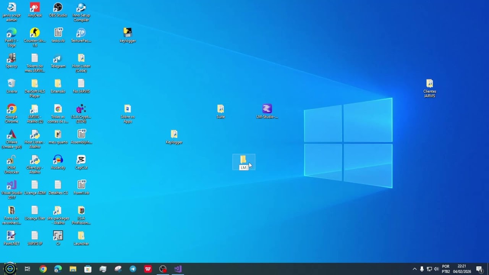Select the TexturePacker desktop shortcut
This screenshot has width=489, height=275.
(81, 35)
